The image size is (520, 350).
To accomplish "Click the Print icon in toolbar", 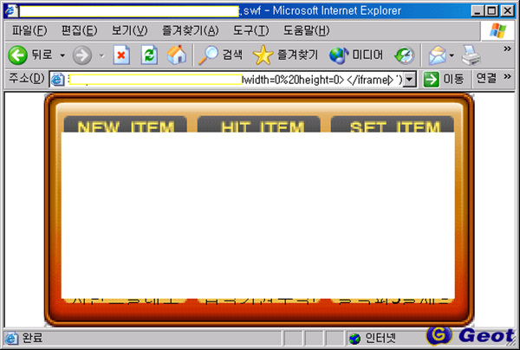I will tap(471, 55).
